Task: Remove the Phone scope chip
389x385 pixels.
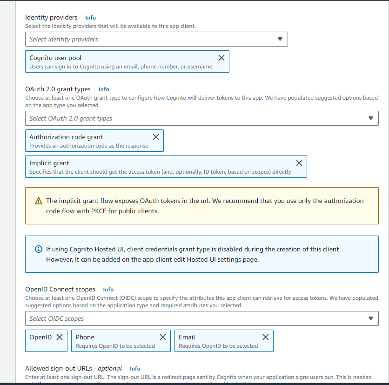Action: [x=163, y=337]
